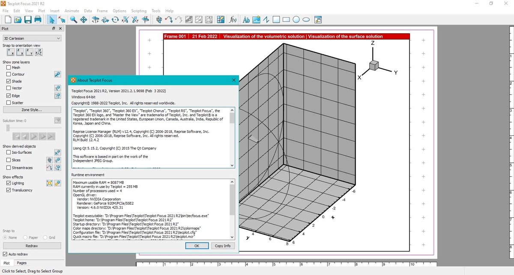
Task: Click the 3D orientation axis cube
Action: tap(374, 65)
